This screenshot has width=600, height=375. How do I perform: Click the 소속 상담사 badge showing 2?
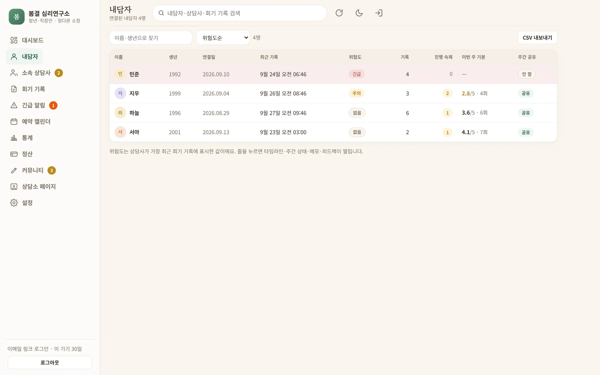click(x=58, y=73)
